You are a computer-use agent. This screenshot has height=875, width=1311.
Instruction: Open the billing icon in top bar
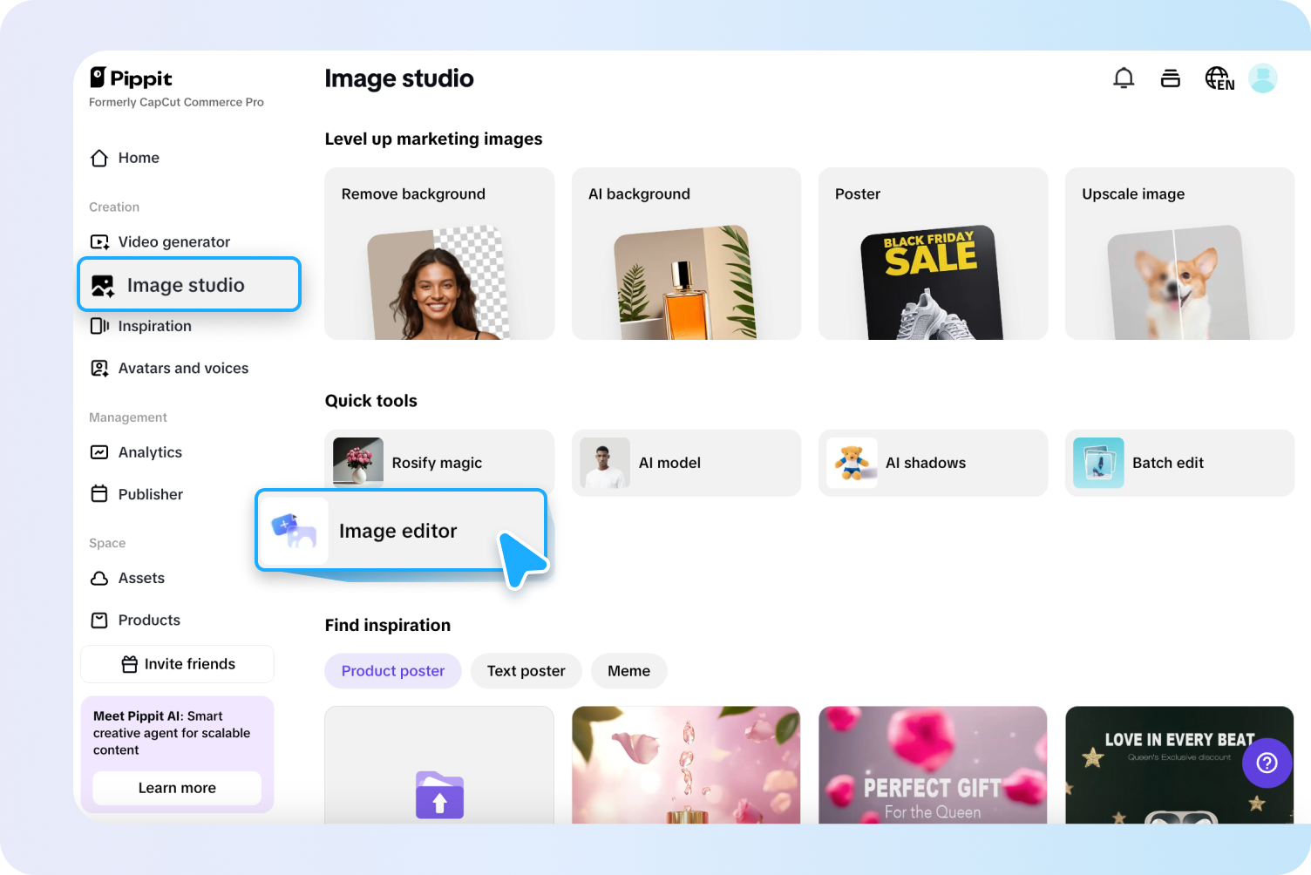[x=1171, y=78]
